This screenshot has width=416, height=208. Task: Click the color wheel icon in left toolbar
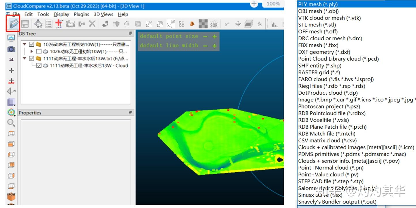click(11, 112)
